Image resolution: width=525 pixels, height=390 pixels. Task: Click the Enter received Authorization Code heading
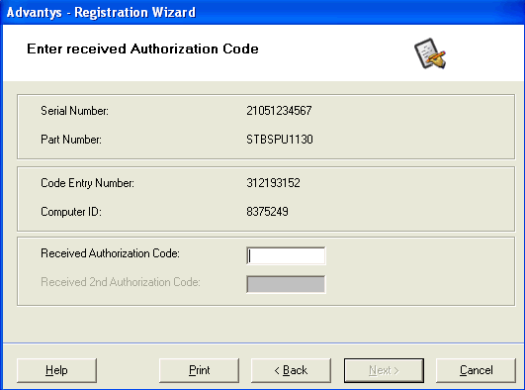[x=142, y=49]
